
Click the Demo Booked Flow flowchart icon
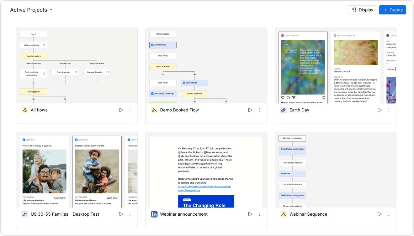tap(154, 110)
